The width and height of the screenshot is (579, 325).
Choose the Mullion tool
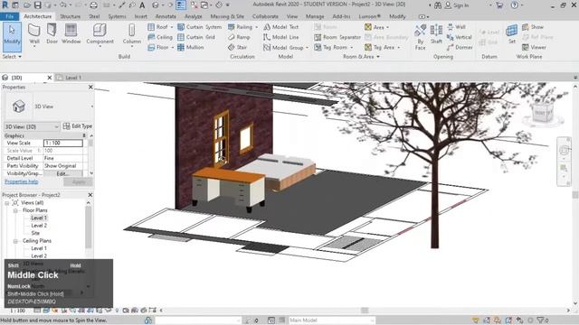191,48
